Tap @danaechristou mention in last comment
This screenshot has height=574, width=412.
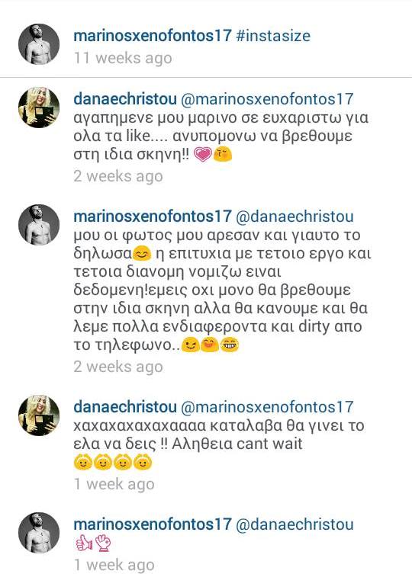pos(295,524)
